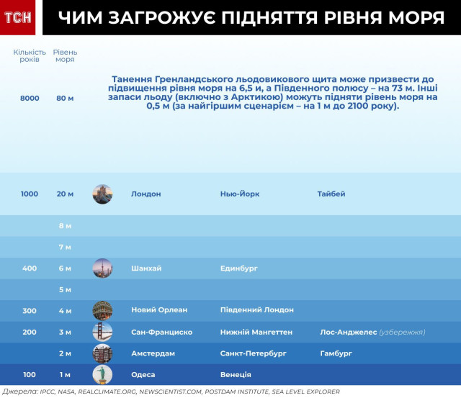Image resolution: width=461 pixels, height=398 pixels.
Task: Click the 'Нью-Йорк' city label
Action: click(x=239, y=194)
